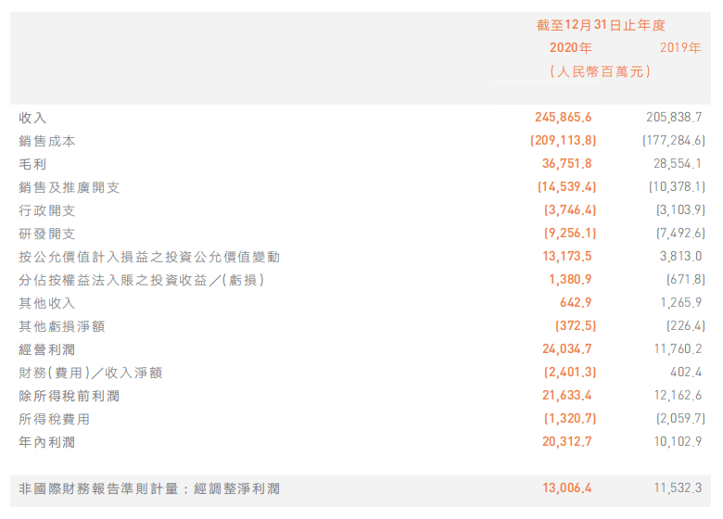
Task: Click the fair value change figure 13,173.5
Action: [x=566, y=257]
